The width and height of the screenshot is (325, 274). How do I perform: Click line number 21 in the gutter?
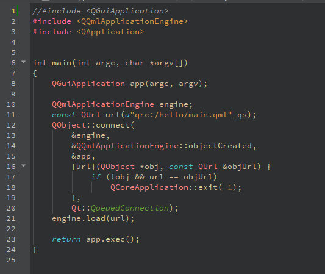(x=11, y=218)
